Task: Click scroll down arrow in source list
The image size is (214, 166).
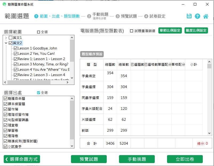Action: [72, 146]
